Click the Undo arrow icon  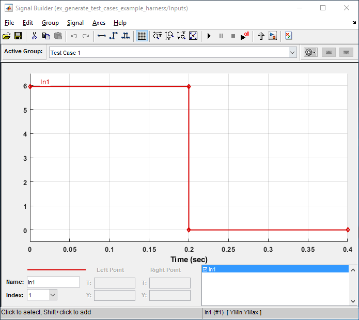point(73,36)
